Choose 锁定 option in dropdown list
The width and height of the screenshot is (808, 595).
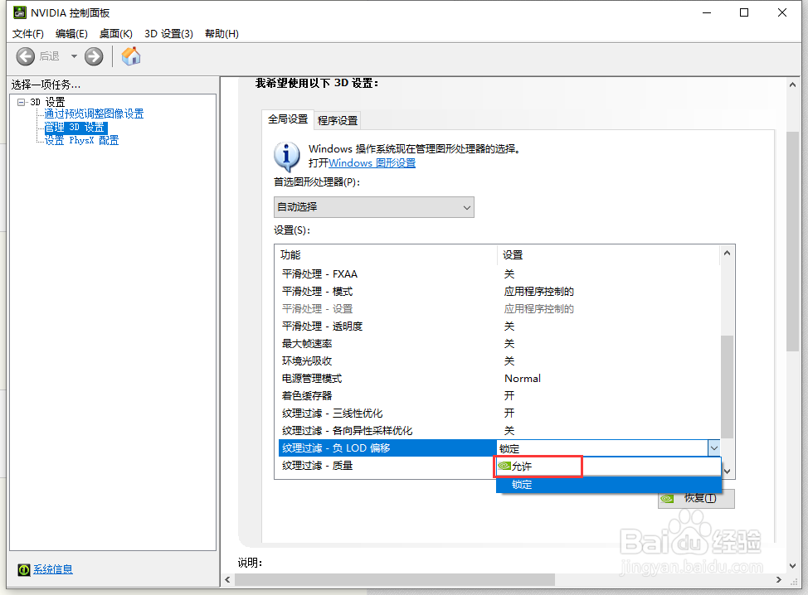(608, 484)
